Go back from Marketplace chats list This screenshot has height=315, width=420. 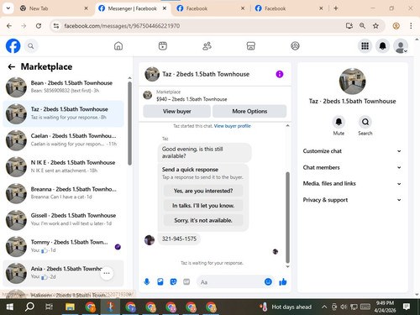point(12,66)
